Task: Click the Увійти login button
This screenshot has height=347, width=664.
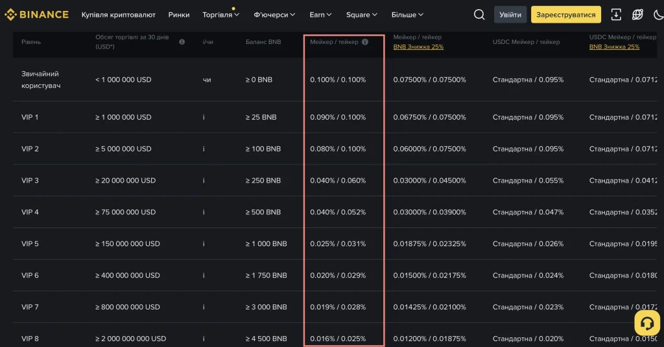Action: [510, 14]
